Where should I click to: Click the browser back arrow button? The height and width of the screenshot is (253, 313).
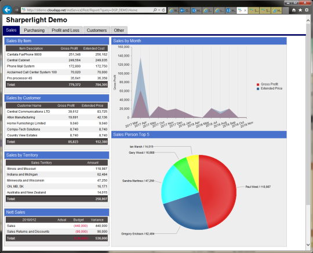pyautogui.click(x=8, y=10)
